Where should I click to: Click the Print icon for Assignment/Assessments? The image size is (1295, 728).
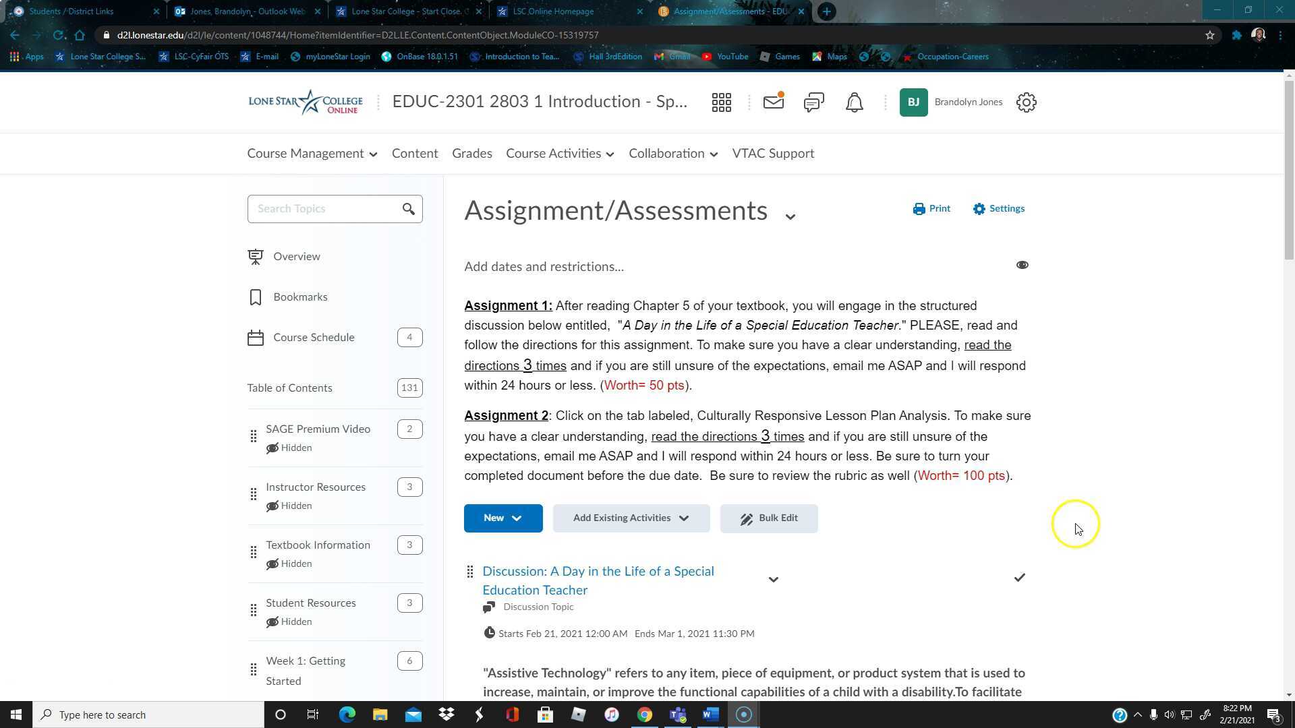(x=931, y=208)
